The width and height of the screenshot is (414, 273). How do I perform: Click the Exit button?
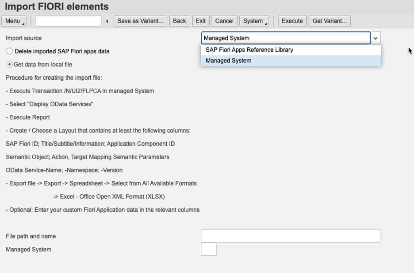click(201, 21)
